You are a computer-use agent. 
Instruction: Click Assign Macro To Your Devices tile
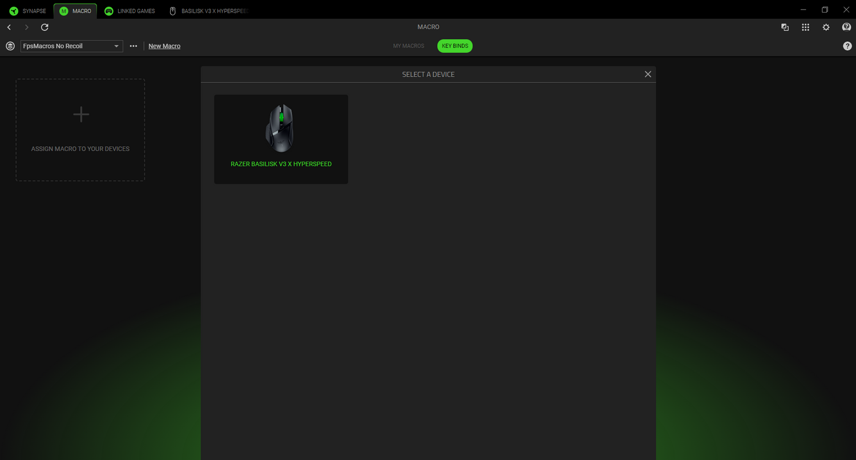pos(80,130)
